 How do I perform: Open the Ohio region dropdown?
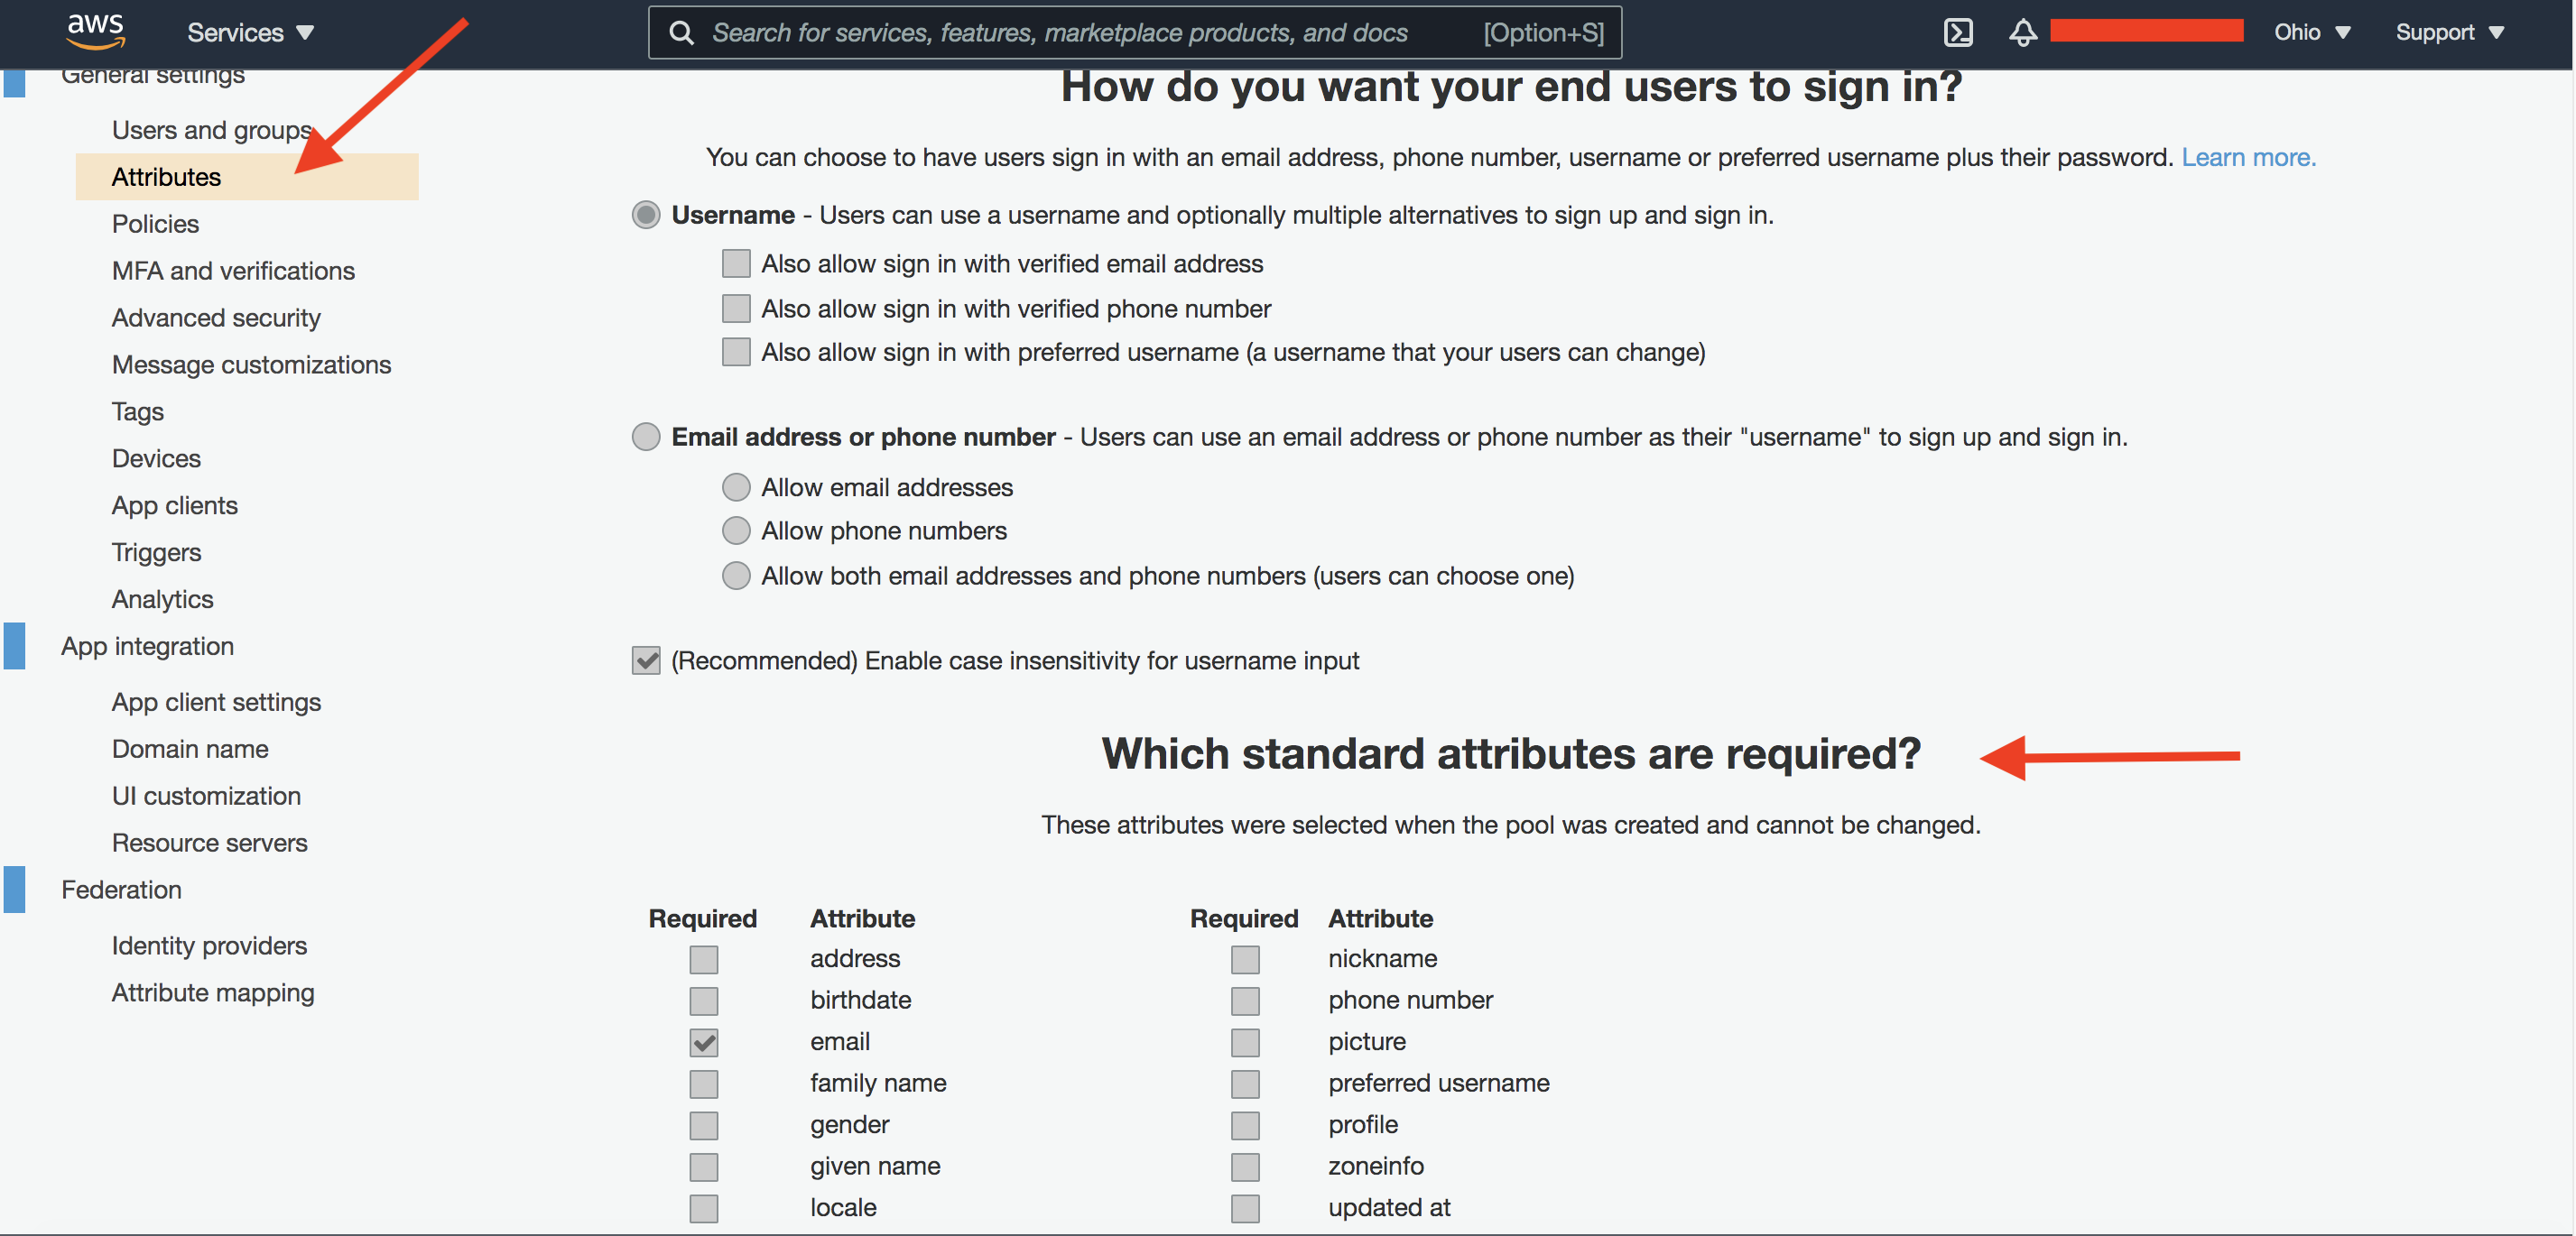[2310, 33]
